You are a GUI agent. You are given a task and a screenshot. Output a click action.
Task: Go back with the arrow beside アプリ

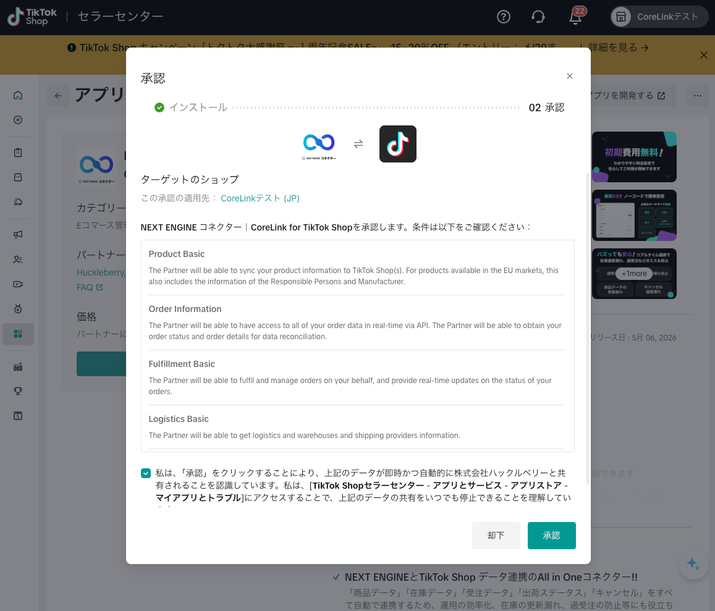coord(58,96)
